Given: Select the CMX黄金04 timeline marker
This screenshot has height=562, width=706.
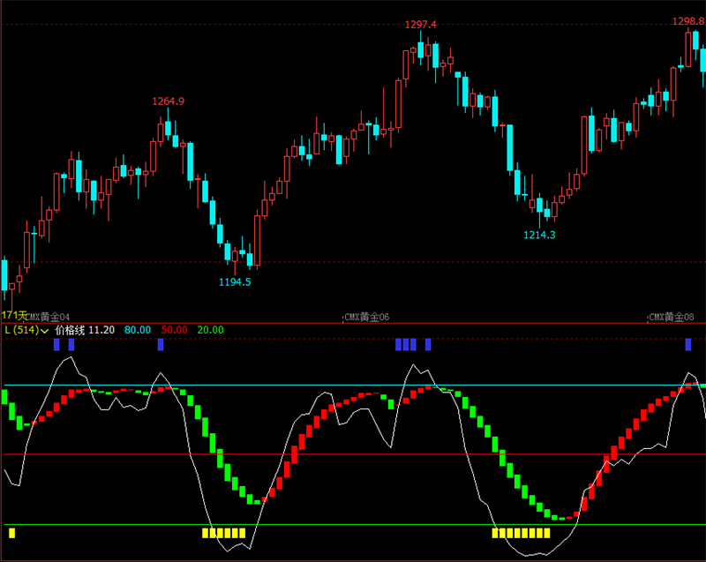Looking at the screenshot, I should [x=48, y=318].
